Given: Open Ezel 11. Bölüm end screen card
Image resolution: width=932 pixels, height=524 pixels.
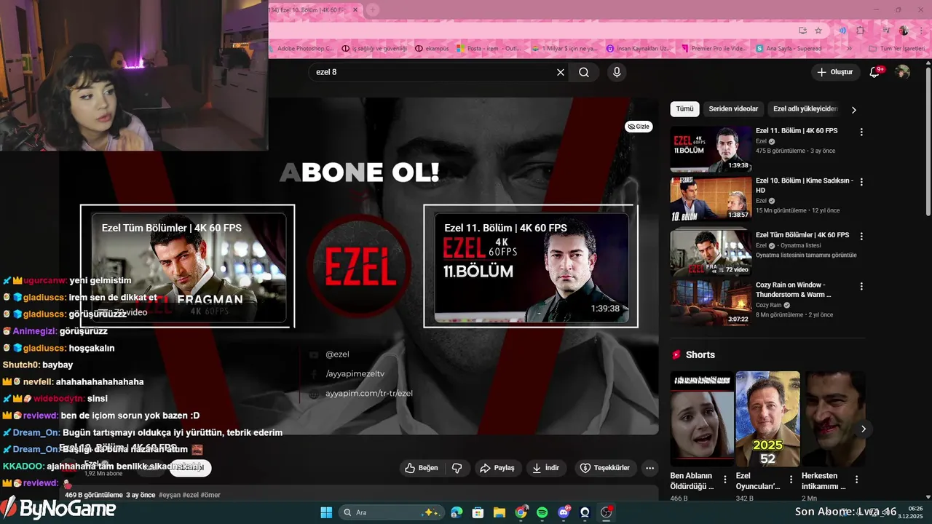Looking at the screenshot, I should pyautogui.click(x=531, y=267).
